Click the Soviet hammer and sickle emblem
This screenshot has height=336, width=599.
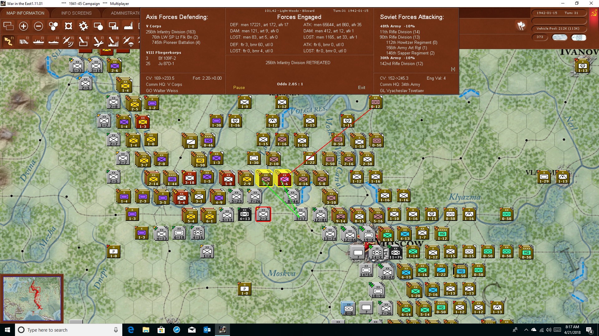pos(594,13)
